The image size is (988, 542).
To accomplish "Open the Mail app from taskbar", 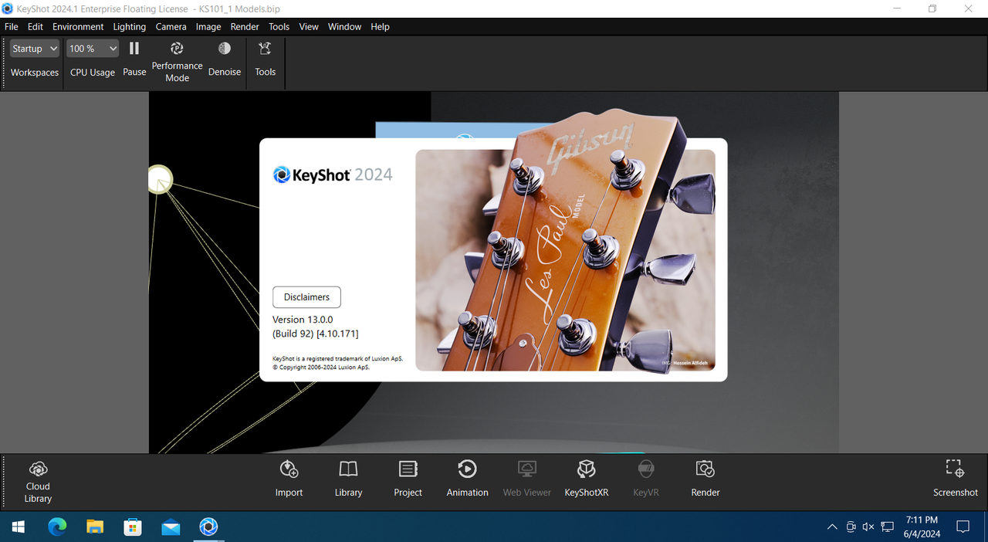I will 171,527.
